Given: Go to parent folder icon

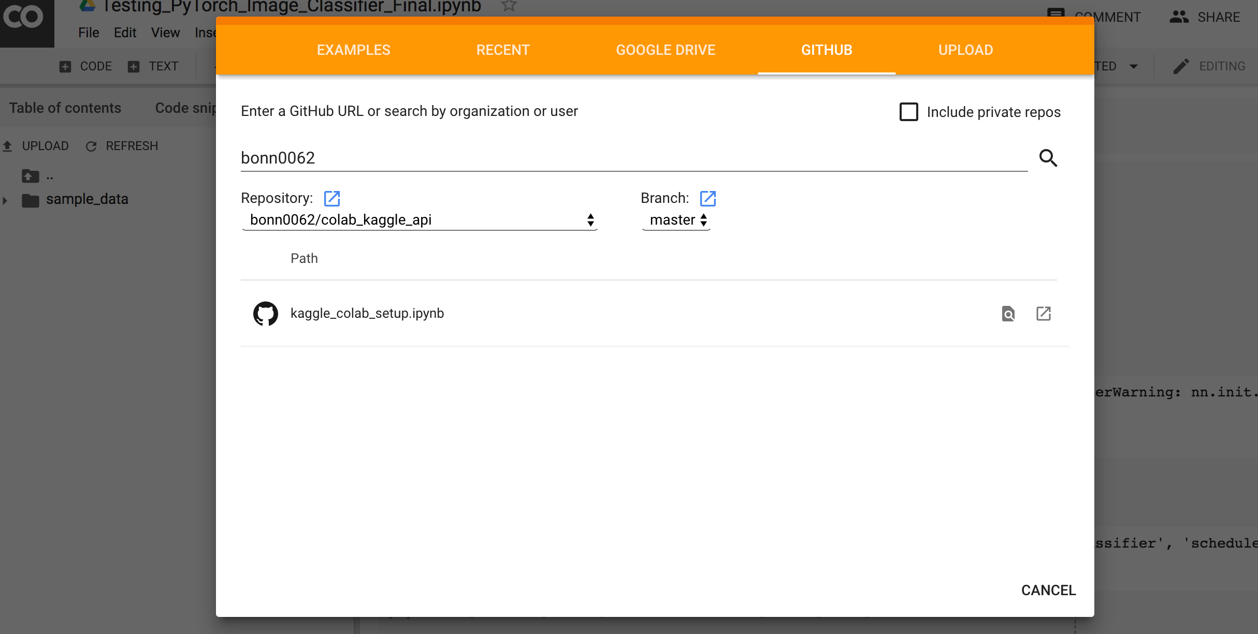Looking at the screenshot, I should [x=31, y=176].
